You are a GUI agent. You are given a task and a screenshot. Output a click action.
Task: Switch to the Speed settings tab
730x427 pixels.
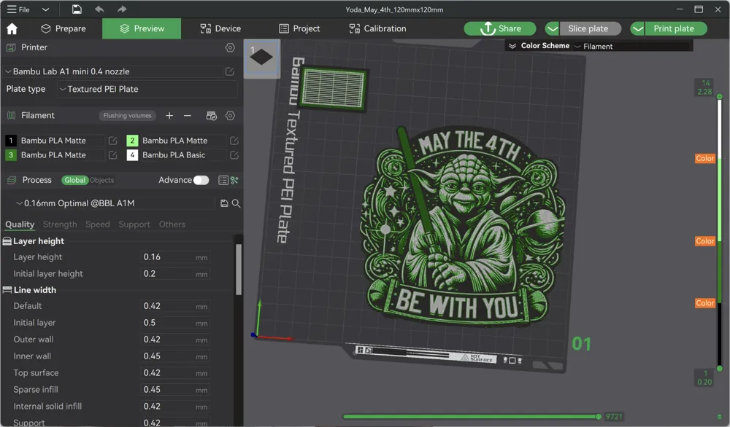coord(97,224)
